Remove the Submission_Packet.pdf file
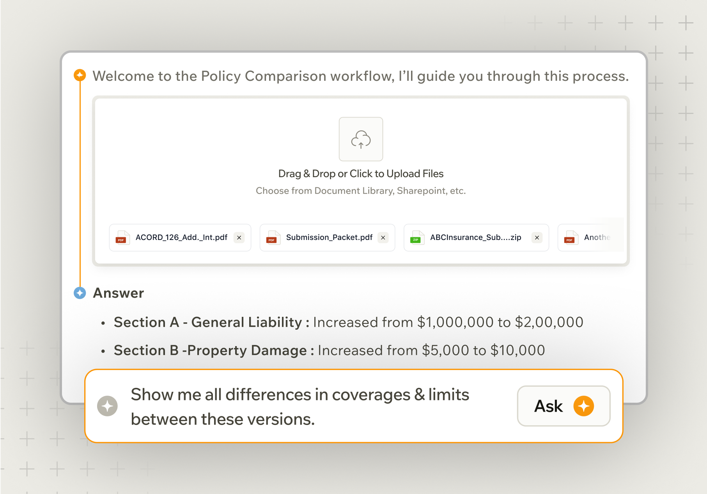 (383, 238)
